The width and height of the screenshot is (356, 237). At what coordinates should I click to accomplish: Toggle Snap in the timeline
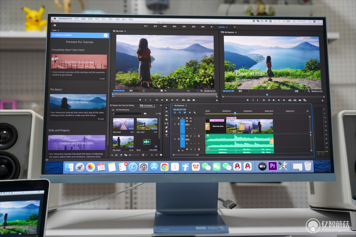click(180, 112)
